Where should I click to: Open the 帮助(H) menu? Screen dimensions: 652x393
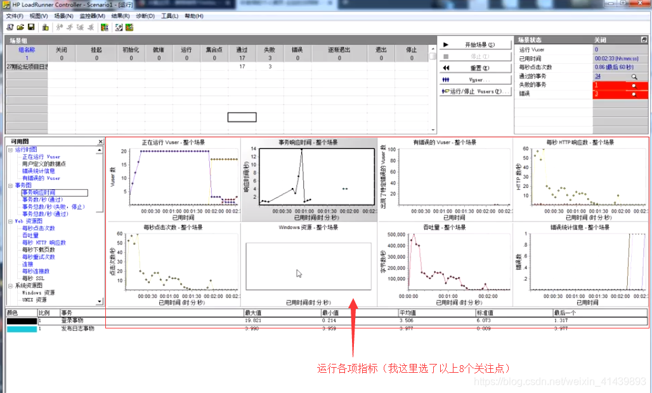click(194, 16)
